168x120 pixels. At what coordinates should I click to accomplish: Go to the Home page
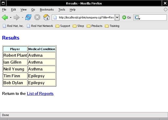click(x=46, y=17)
